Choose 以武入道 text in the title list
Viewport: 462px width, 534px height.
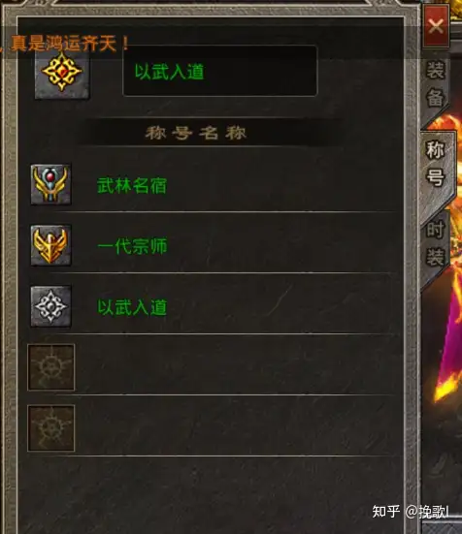[132, 307]
